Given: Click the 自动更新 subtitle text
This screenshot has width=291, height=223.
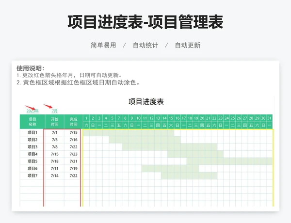Looking at the screenshot, I should pos(188,45).
